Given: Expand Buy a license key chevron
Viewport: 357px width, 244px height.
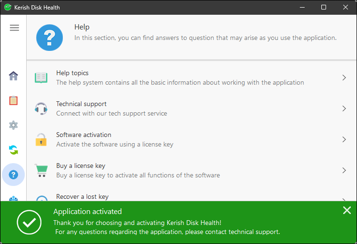Looking at the screenshot, I should [x=344, y=170].
